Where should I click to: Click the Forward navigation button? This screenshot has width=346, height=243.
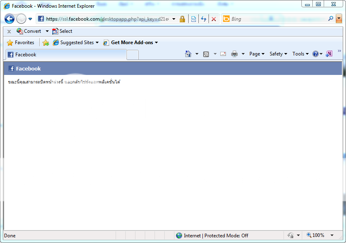pyautogui.click(x=21, y=19)
